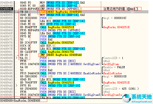Click hex bytes 68 0C010000
The height and width of the screenshot is (104, 153).
click(x=28, y=18)
